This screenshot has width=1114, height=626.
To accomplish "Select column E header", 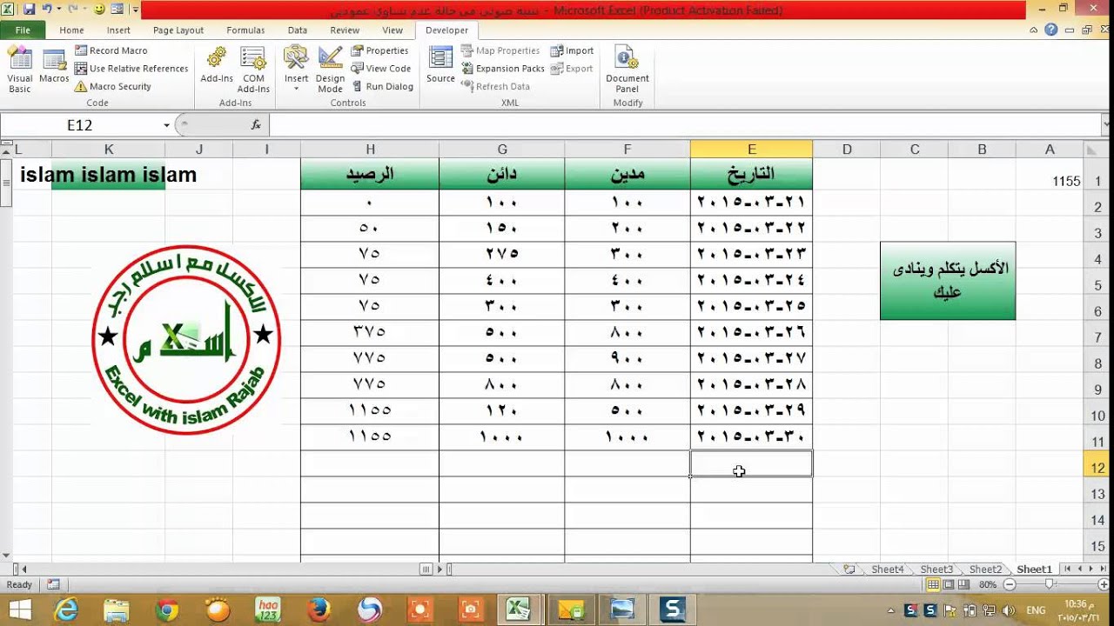I will 751,150.
